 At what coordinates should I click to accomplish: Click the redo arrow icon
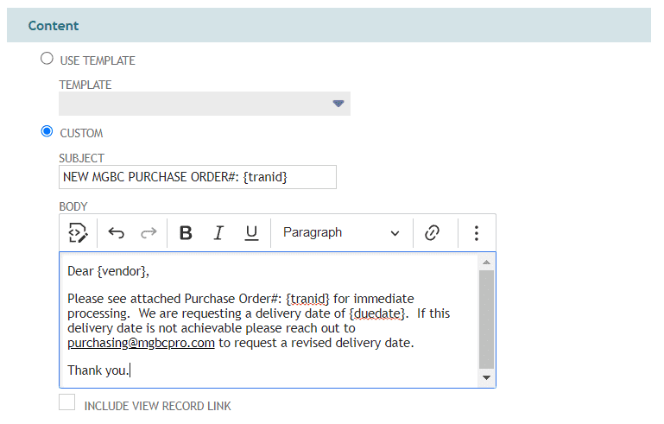149,233
